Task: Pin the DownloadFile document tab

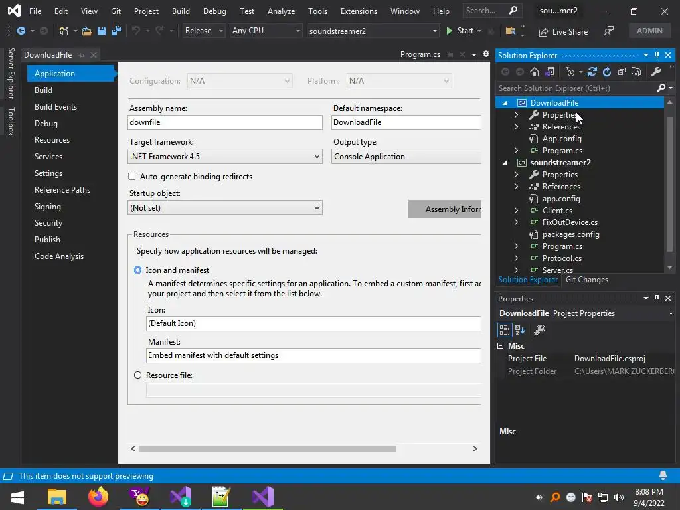Action: 81,55
